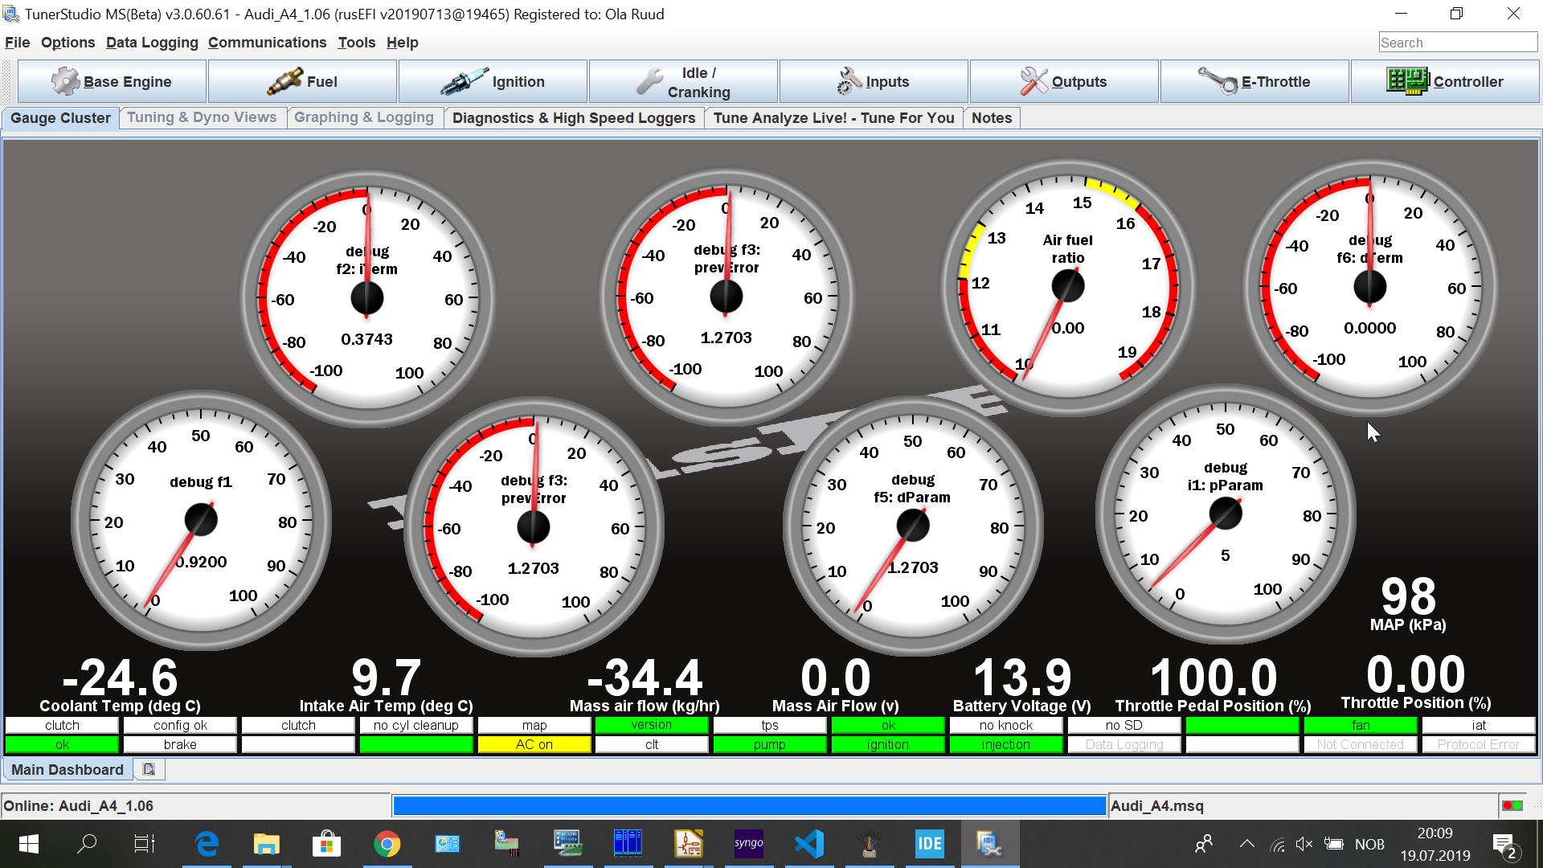
Task: Open Microsoft Edge from the taskbar
Action: [x=207, y=844]
